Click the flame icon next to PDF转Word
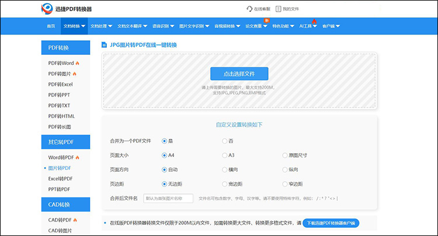Image resolution: width=438 pixels, height=236 pixels. [77, 63]
